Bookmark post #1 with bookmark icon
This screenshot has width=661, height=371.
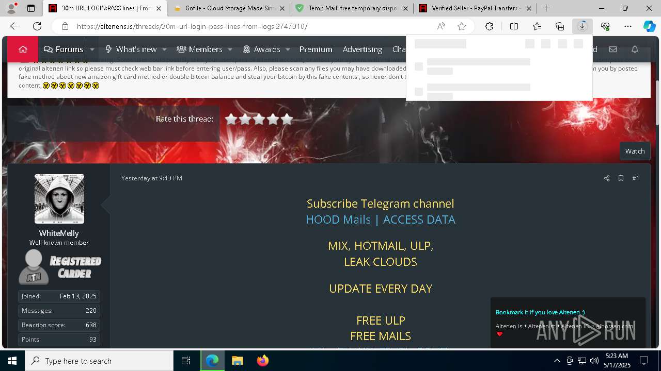point(621,178)
